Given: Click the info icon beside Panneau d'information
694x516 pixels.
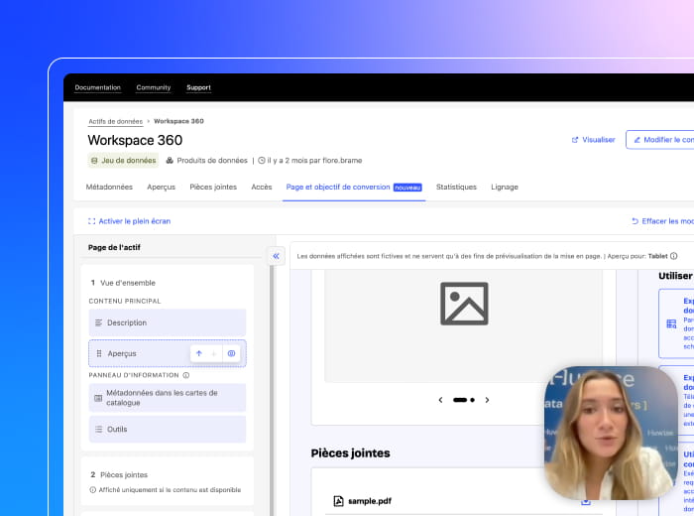Looking at the screenshot, I should [186, 375].
